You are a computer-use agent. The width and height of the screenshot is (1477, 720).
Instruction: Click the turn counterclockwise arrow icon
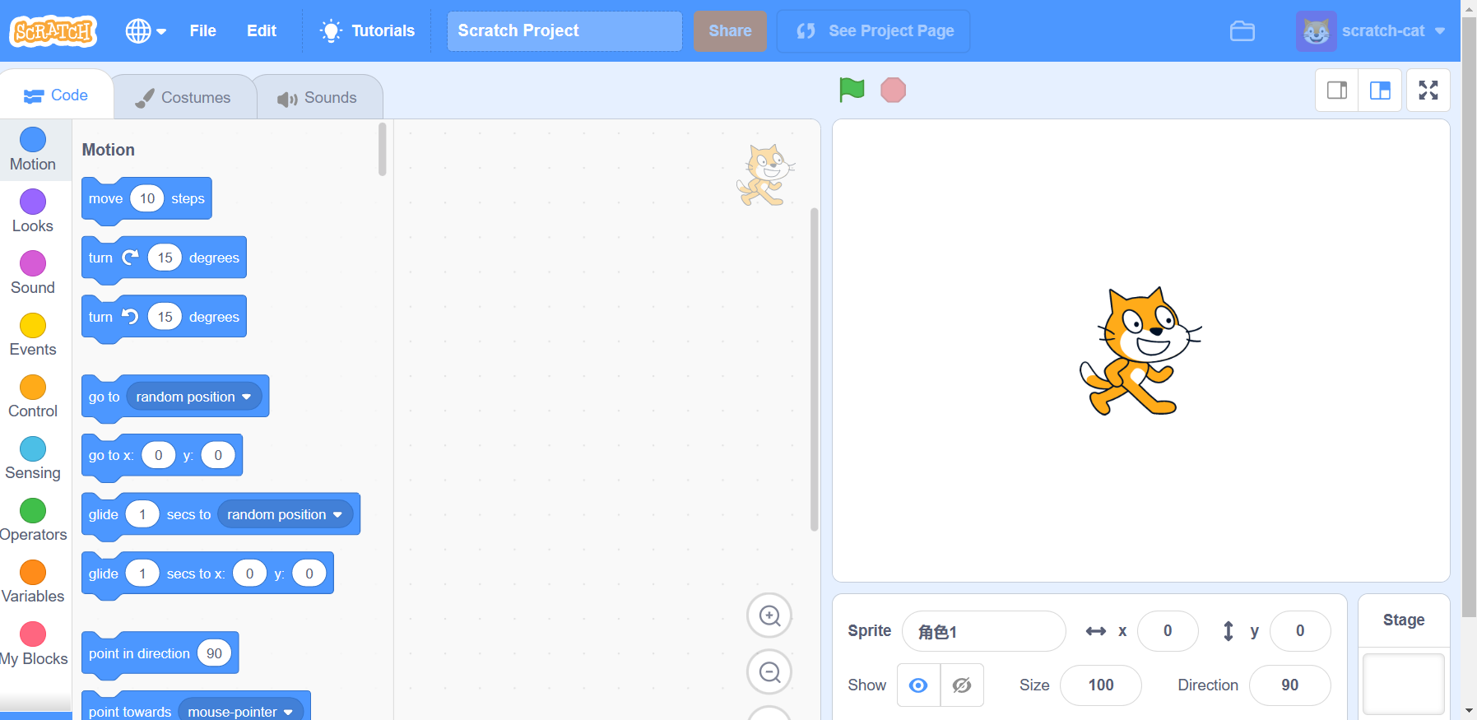pos(130,317)
